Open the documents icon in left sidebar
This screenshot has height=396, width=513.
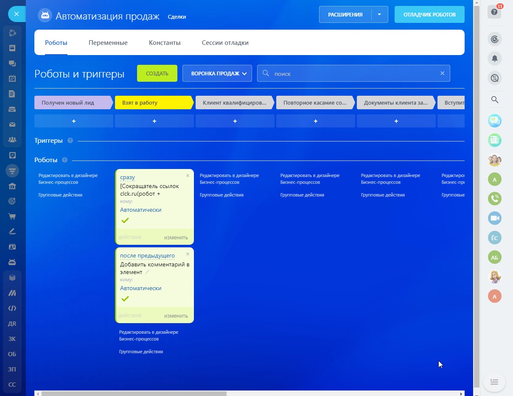[12, 94]
